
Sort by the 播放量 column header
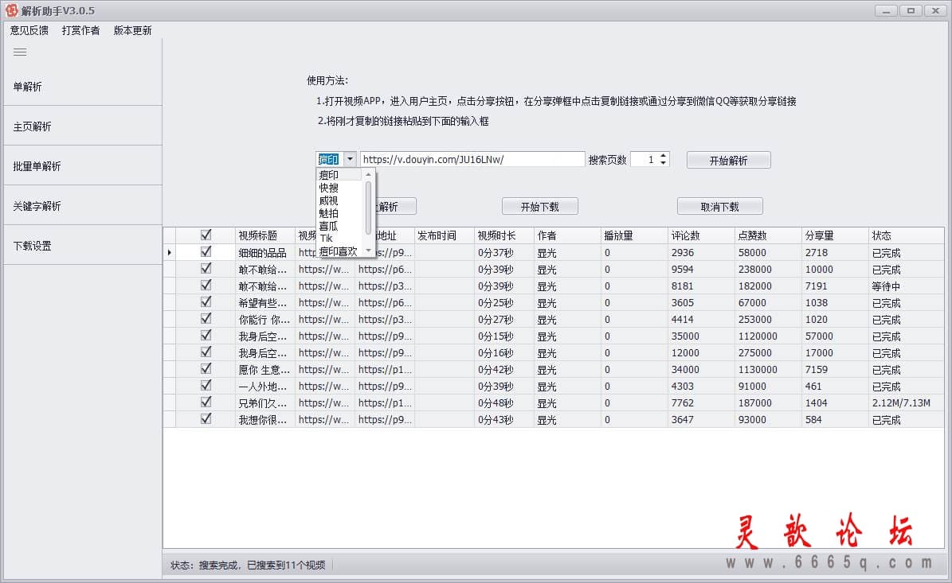pos(634,235)
